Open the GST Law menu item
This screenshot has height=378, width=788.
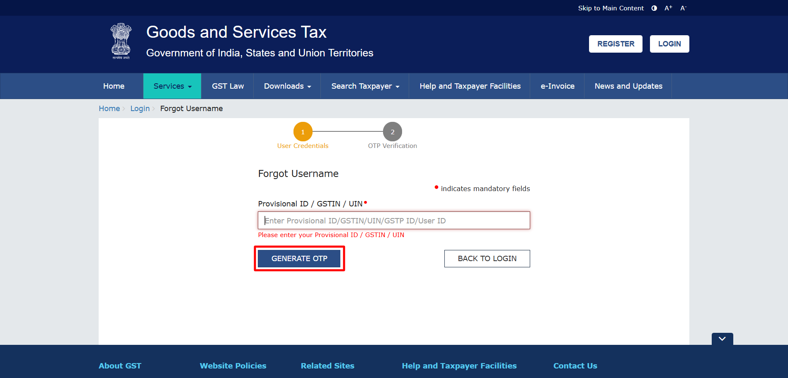click(228, 86)
